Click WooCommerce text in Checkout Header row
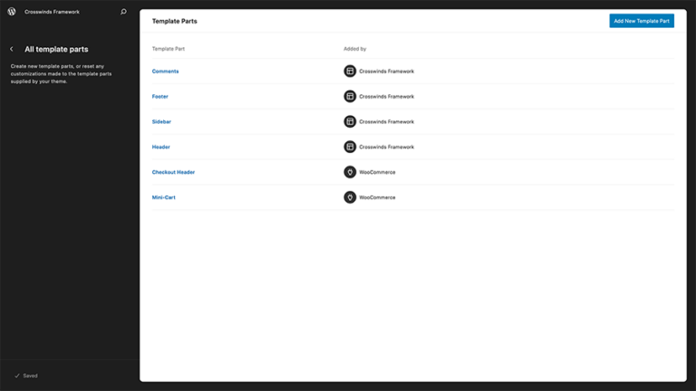Image resolution: width=696 pixels, height=391 pixels. (377, 173)
